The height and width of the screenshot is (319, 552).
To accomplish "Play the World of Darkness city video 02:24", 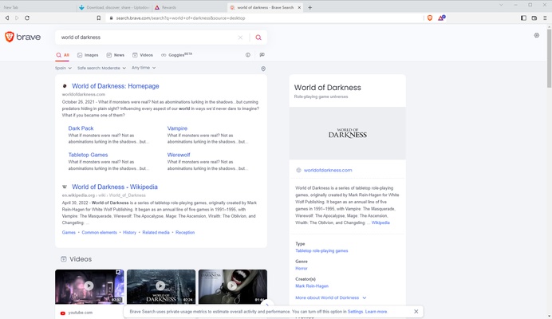I will (x=161, y=286).
